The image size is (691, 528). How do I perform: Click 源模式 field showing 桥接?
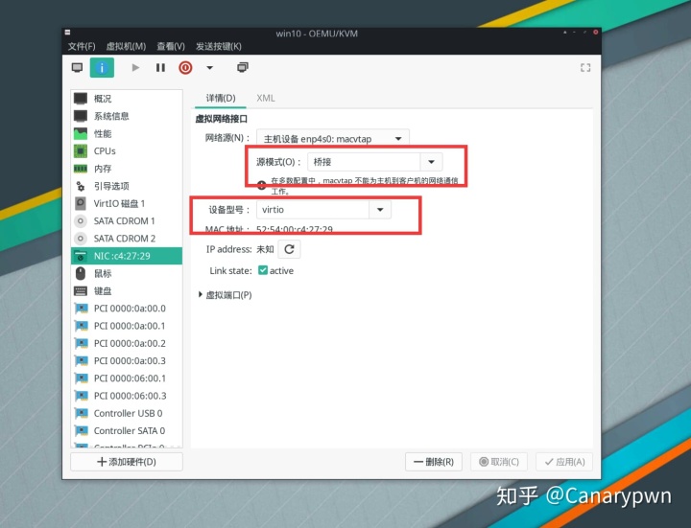[x=364, y=162]
